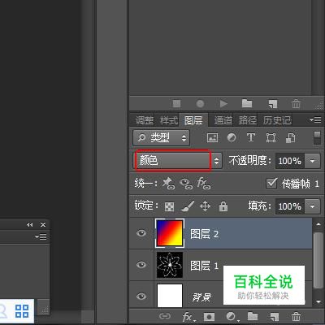Filter for type layers with T icon
Screen dimensions: 325x325
251,137
